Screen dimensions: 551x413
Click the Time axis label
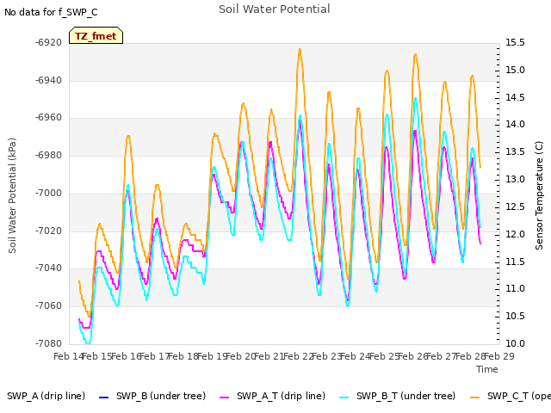click(x=487, y=369)
